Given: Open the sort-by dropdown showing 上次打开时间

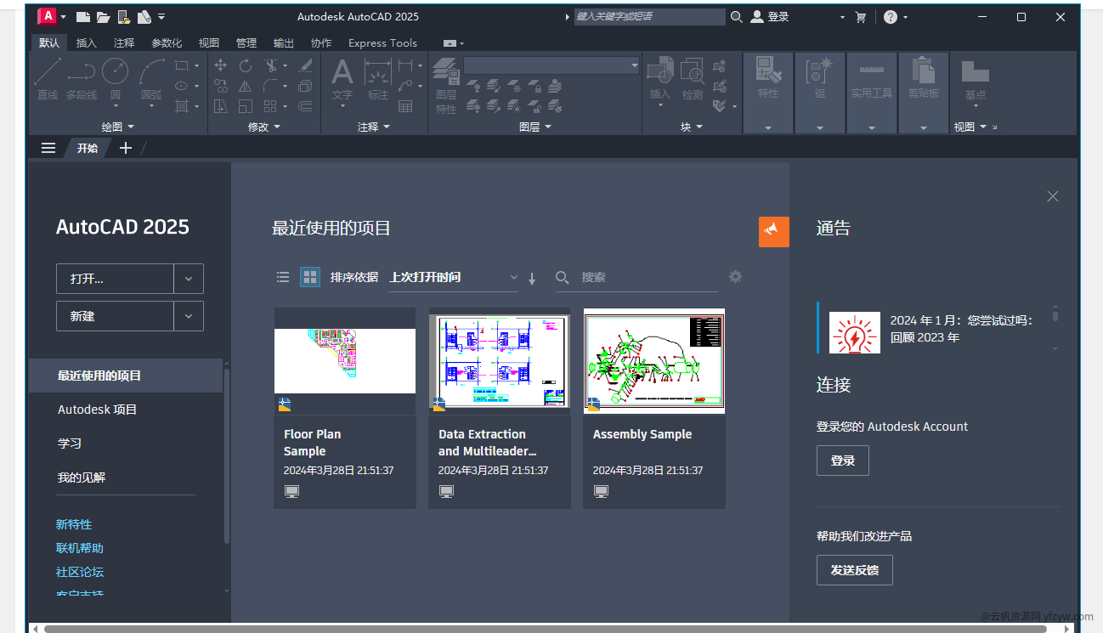Looking at the screenshot, I should point(453,278).
